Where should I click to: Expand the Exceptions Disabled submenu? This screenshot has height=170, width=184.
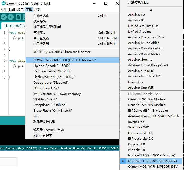pos(72,105)
